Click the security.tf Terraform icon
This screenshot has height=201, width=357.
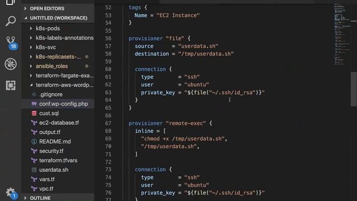pyautogui.click(x=34, y=151)
